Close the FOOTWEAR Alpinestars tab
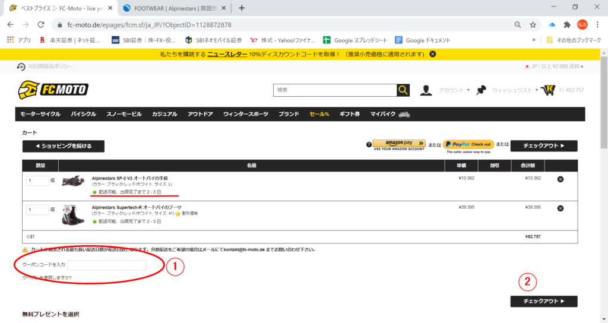This screenshot has height=323, width=608. (x=223, y=8)
